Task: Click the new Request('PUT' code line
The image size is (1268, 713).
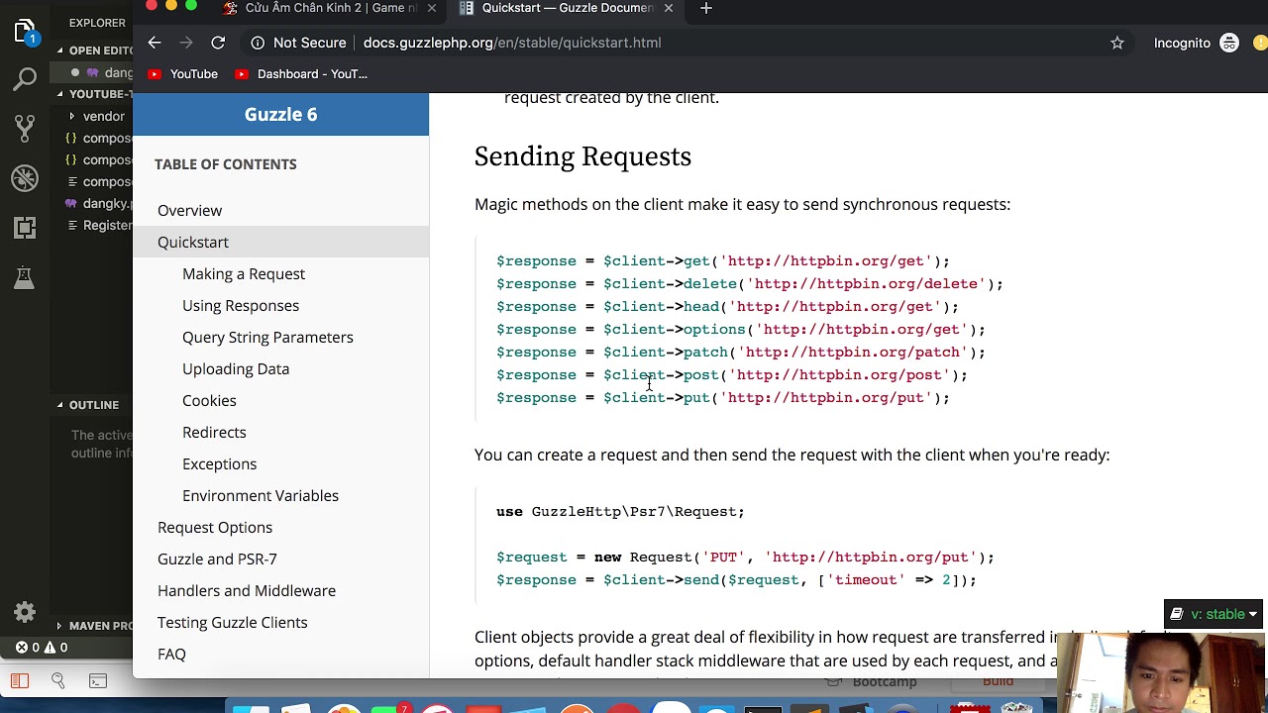Action: 745,558
